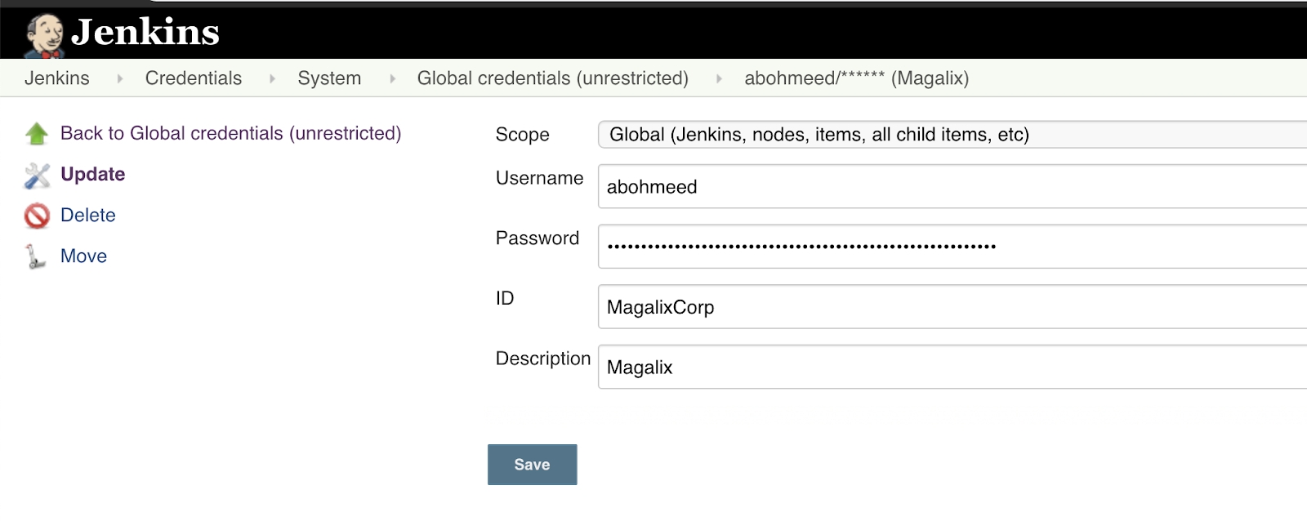Select the Update sidebar link
The image size is (1307, 521).
pos(92,174)
